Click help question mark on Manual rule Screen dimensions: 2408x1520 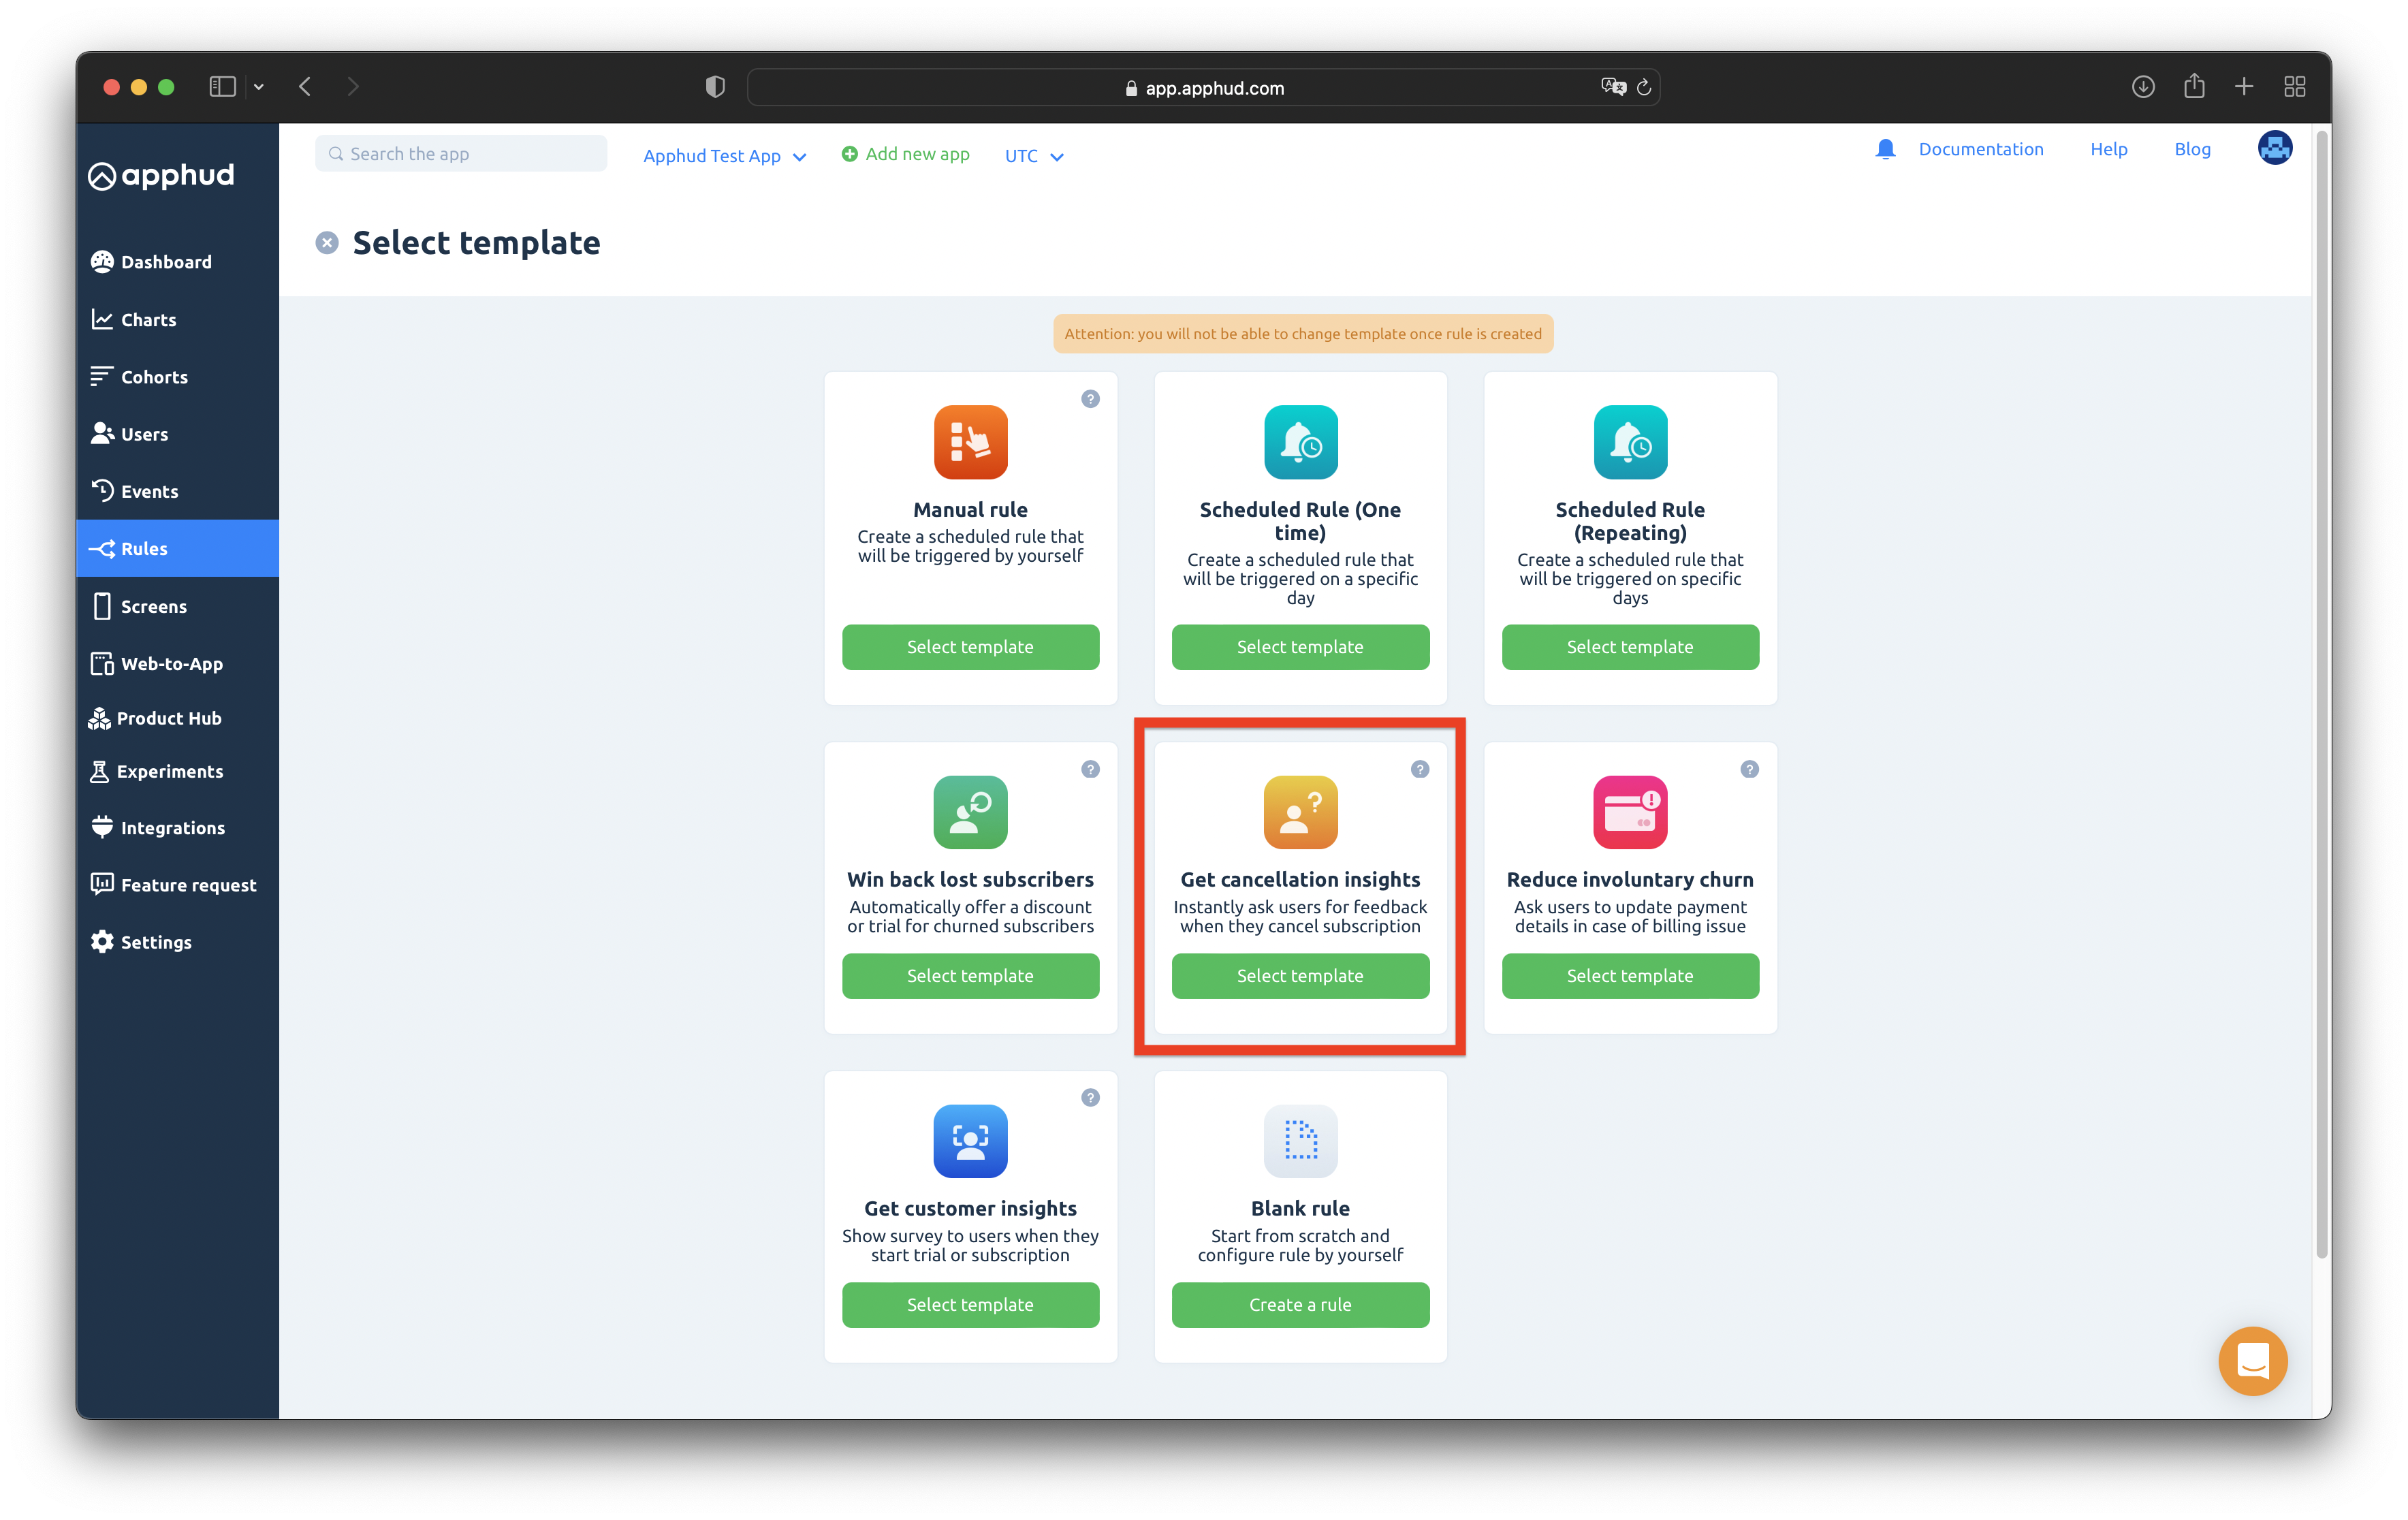[1090, 399]
